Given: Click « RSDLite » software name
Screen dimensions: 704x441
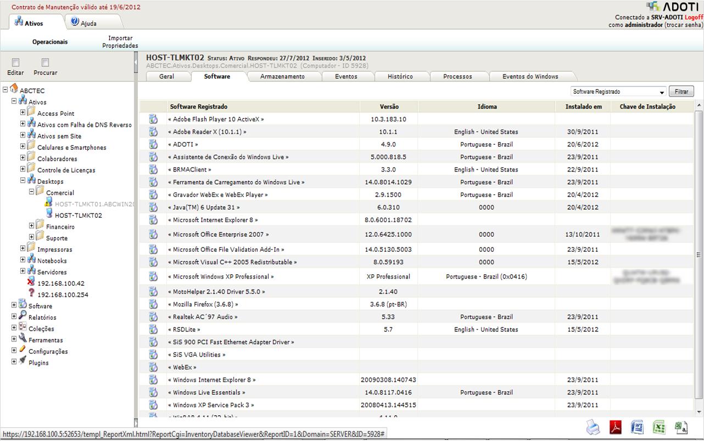Looking at the screenshot, I should pos(184,330).
